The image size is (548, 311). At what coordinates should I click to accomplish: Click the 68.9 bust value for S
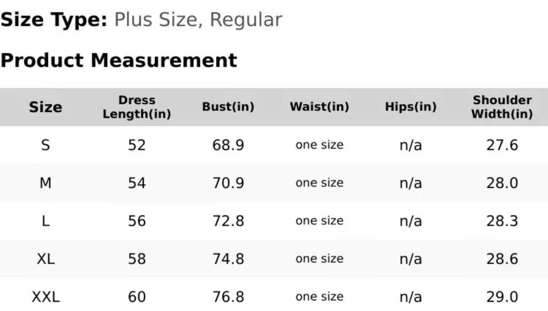click(x=228, y=145)
